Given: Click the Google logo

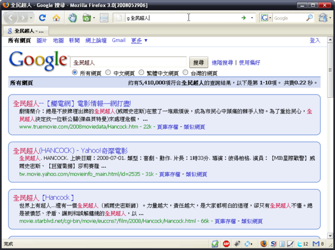Looking at the screenshot, I should pos(38,60).
